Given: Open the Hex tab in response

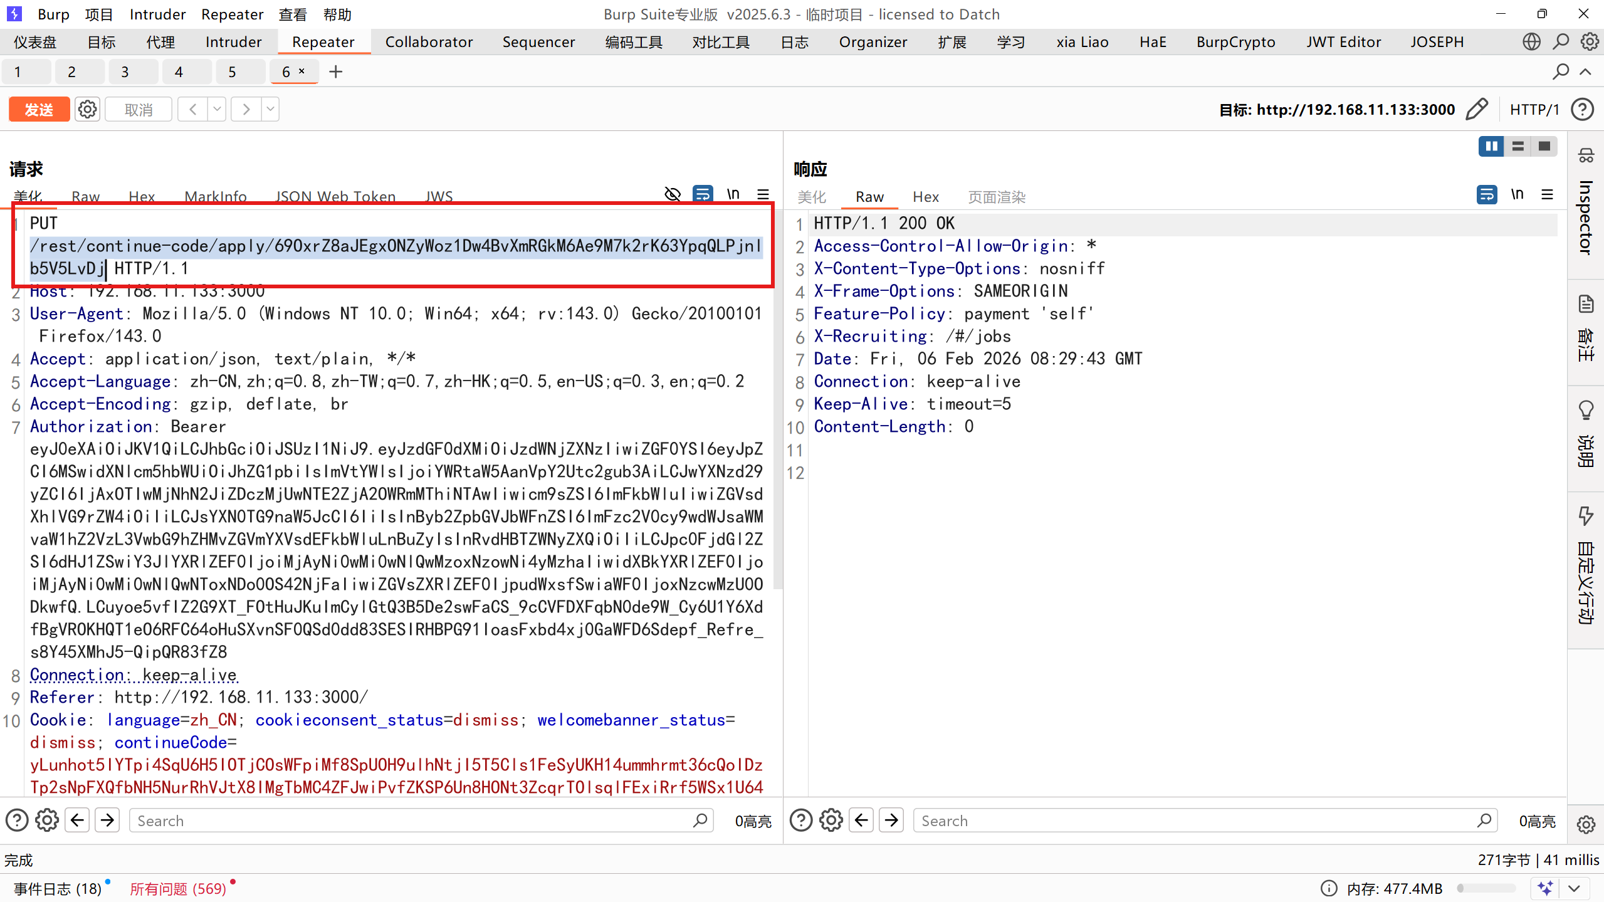Looking at the screenshot, I should 925,197.
